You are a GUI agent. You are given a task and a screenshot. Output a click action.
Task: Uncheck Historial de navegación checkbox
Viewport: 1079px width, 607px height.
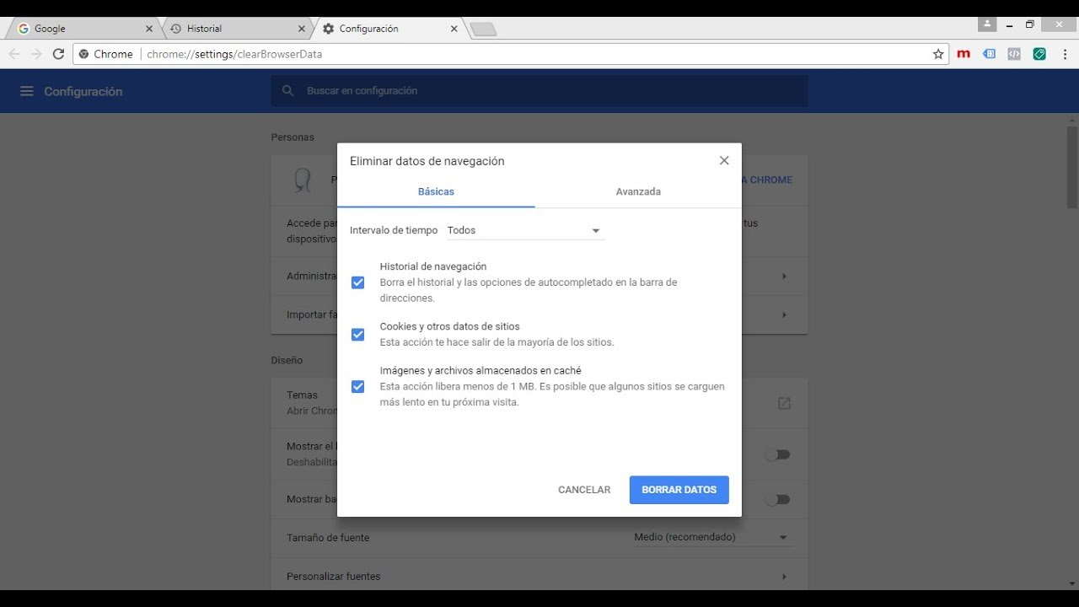tap(357, 282)
